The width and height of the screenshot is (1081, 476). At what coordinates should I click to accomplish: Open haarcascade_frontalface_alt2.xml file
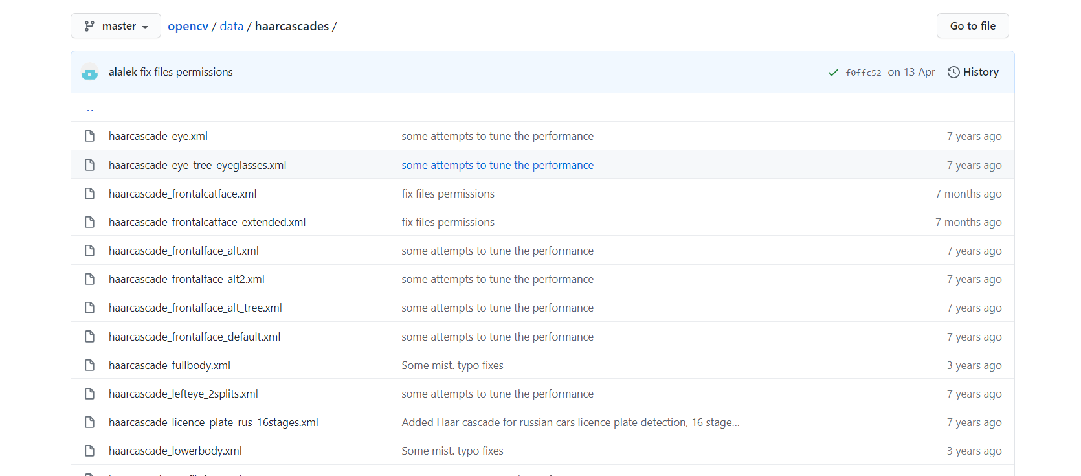pos(186,279)
